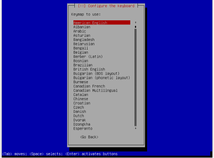Click the scroll up arrow in keymap list
The height and width of the screenshot is (158, 214).
[135, 23]
